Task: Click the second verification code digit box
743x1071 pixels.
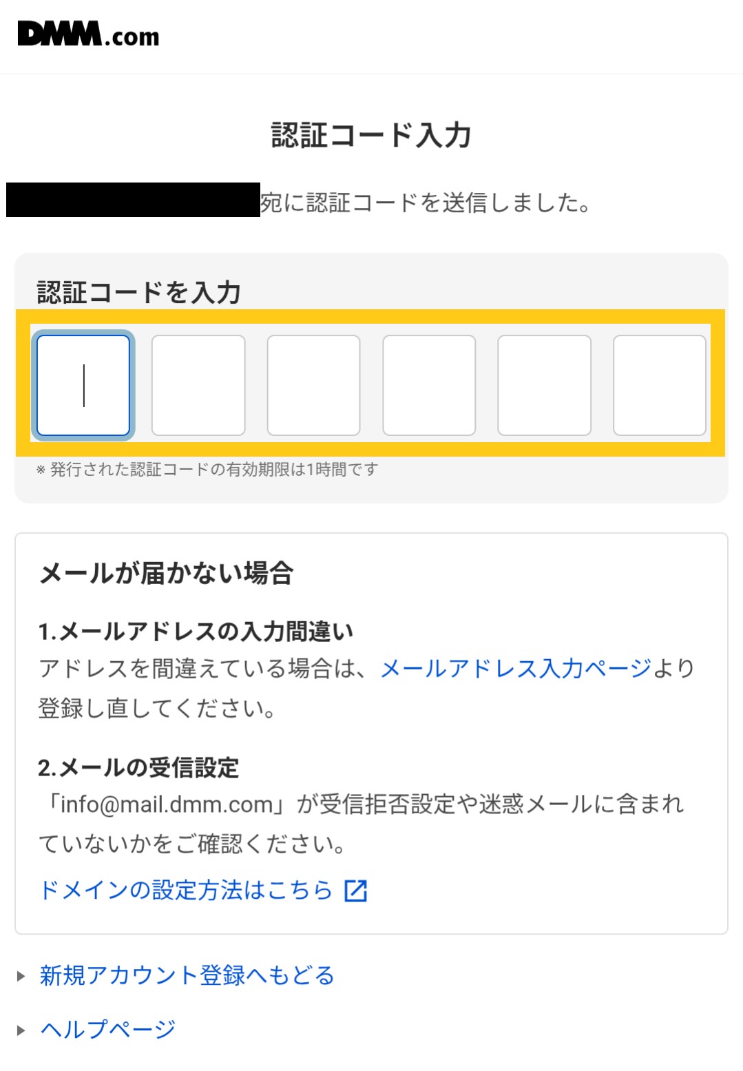Action: 198,386
